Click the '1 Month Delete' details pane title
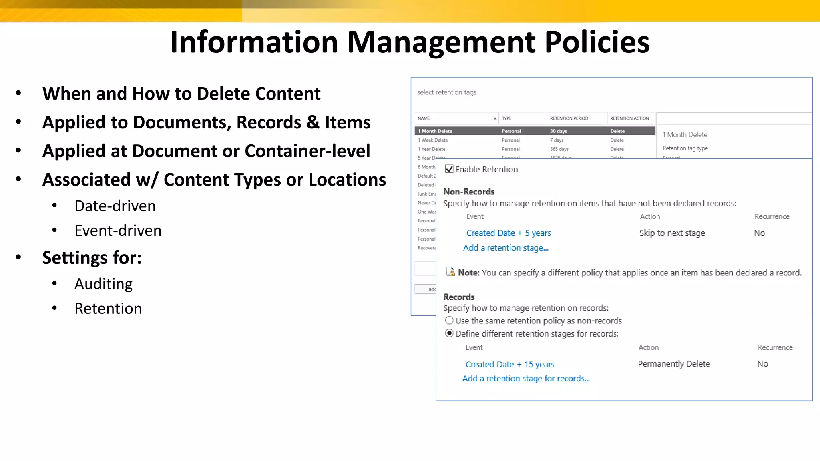820x461 pixels. (685, 135)
